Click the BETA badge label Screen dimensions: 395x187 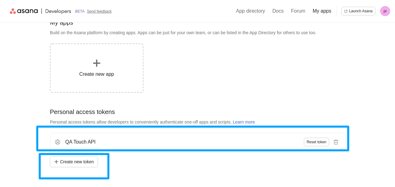pyautogui.click(x=79, y=11)
